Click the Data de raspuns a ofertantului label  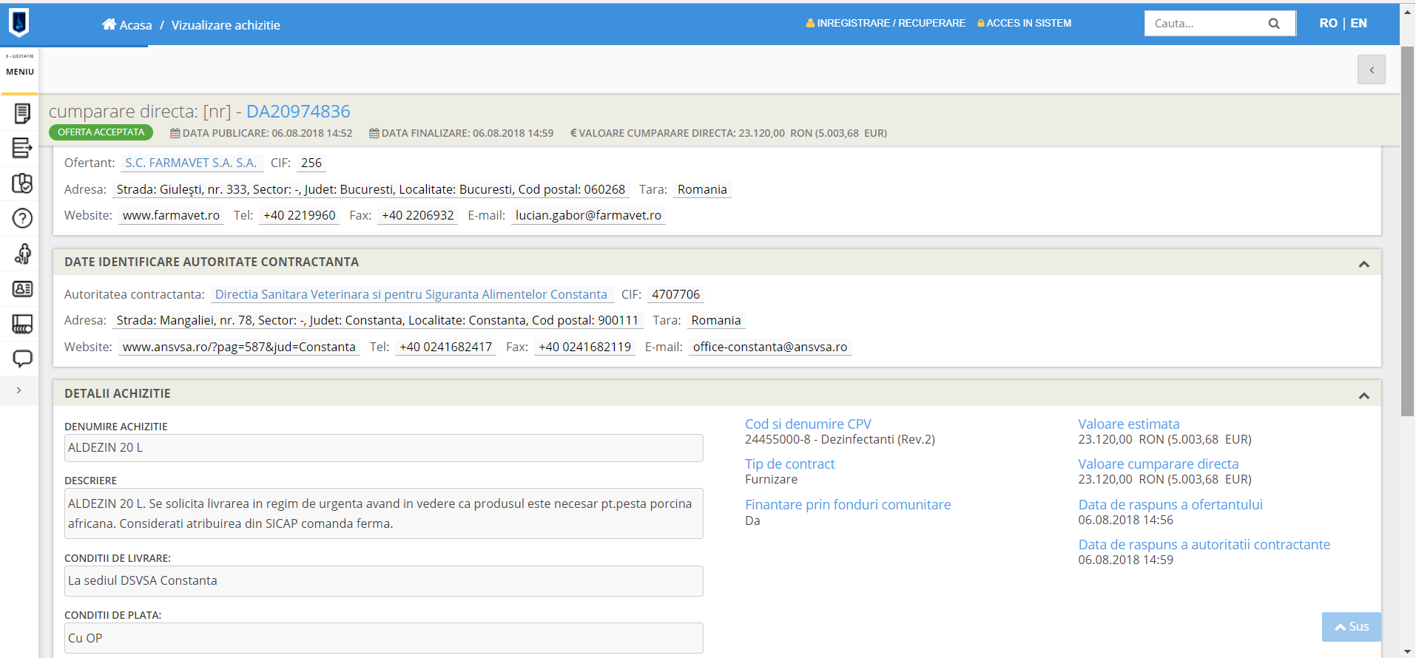click(x=1170, y=505)
